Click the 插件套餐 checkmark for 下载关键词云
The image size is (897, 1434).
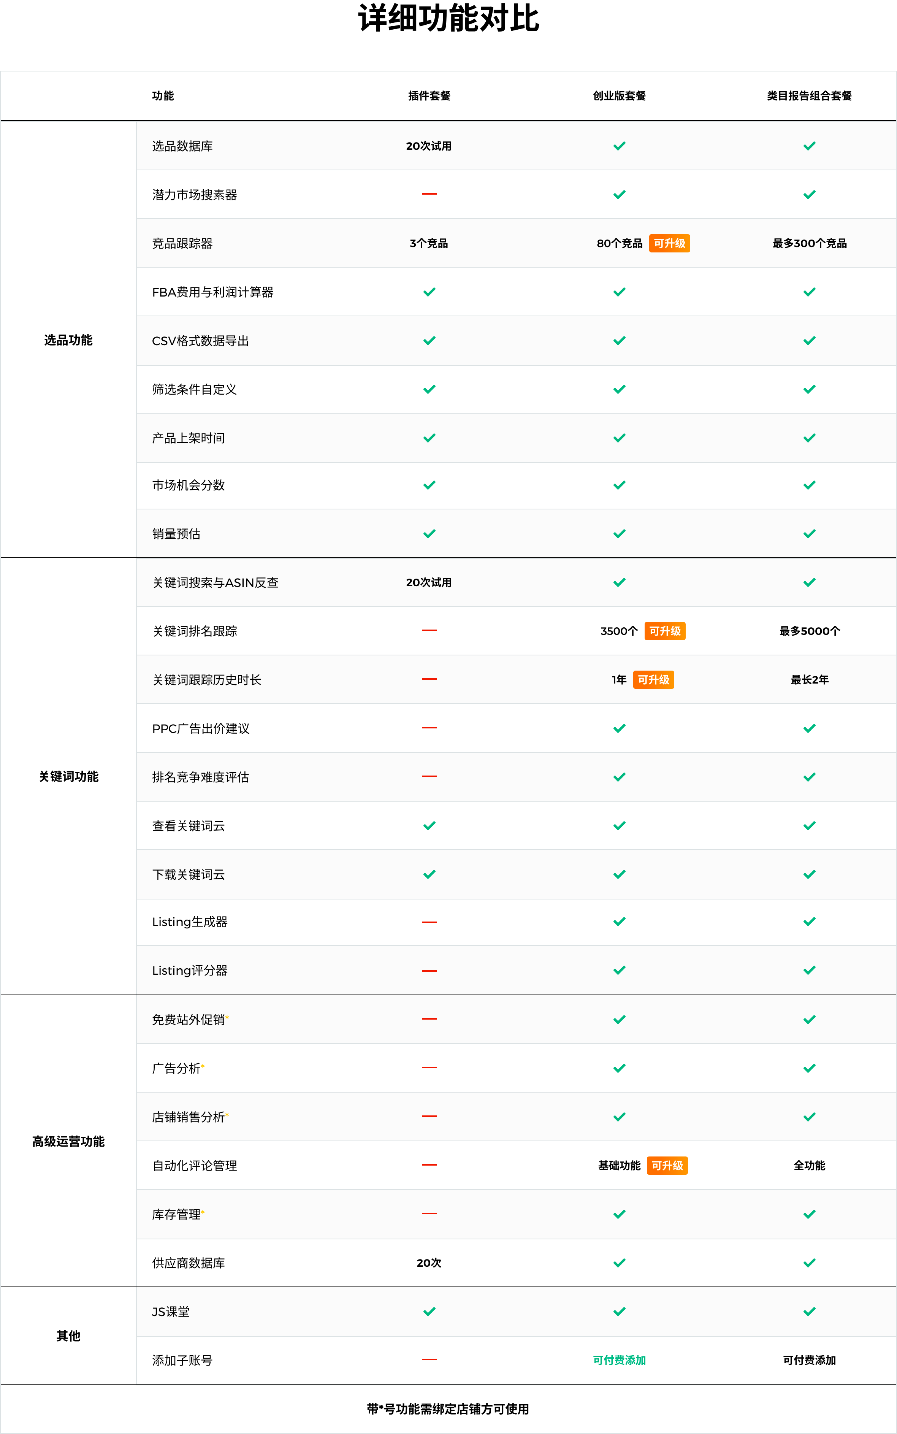pos(429,874)
